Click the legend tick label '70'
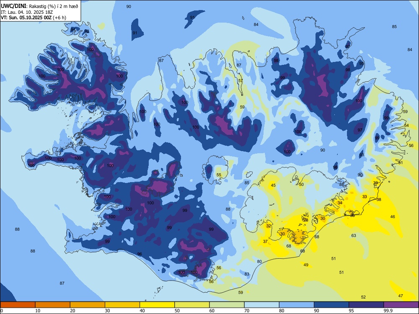Image resolution: width=419 pixels, height=314 pixels. (247, 311)
